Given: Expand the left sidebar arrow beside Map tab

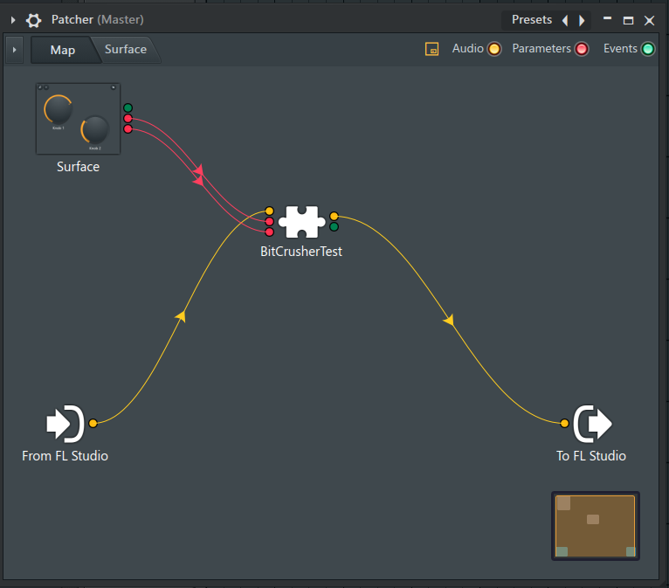Looking at the screenshot, I should click(x=14, y=50).
